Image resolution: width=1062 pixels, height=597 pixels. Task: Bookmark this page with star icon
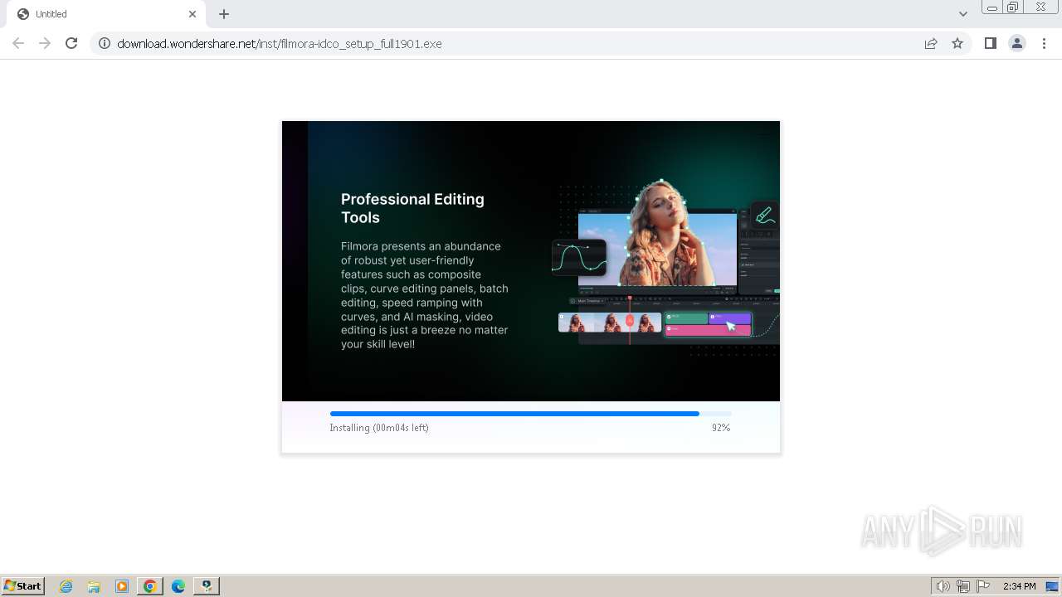pyautogui.click(x=957, y=43)
